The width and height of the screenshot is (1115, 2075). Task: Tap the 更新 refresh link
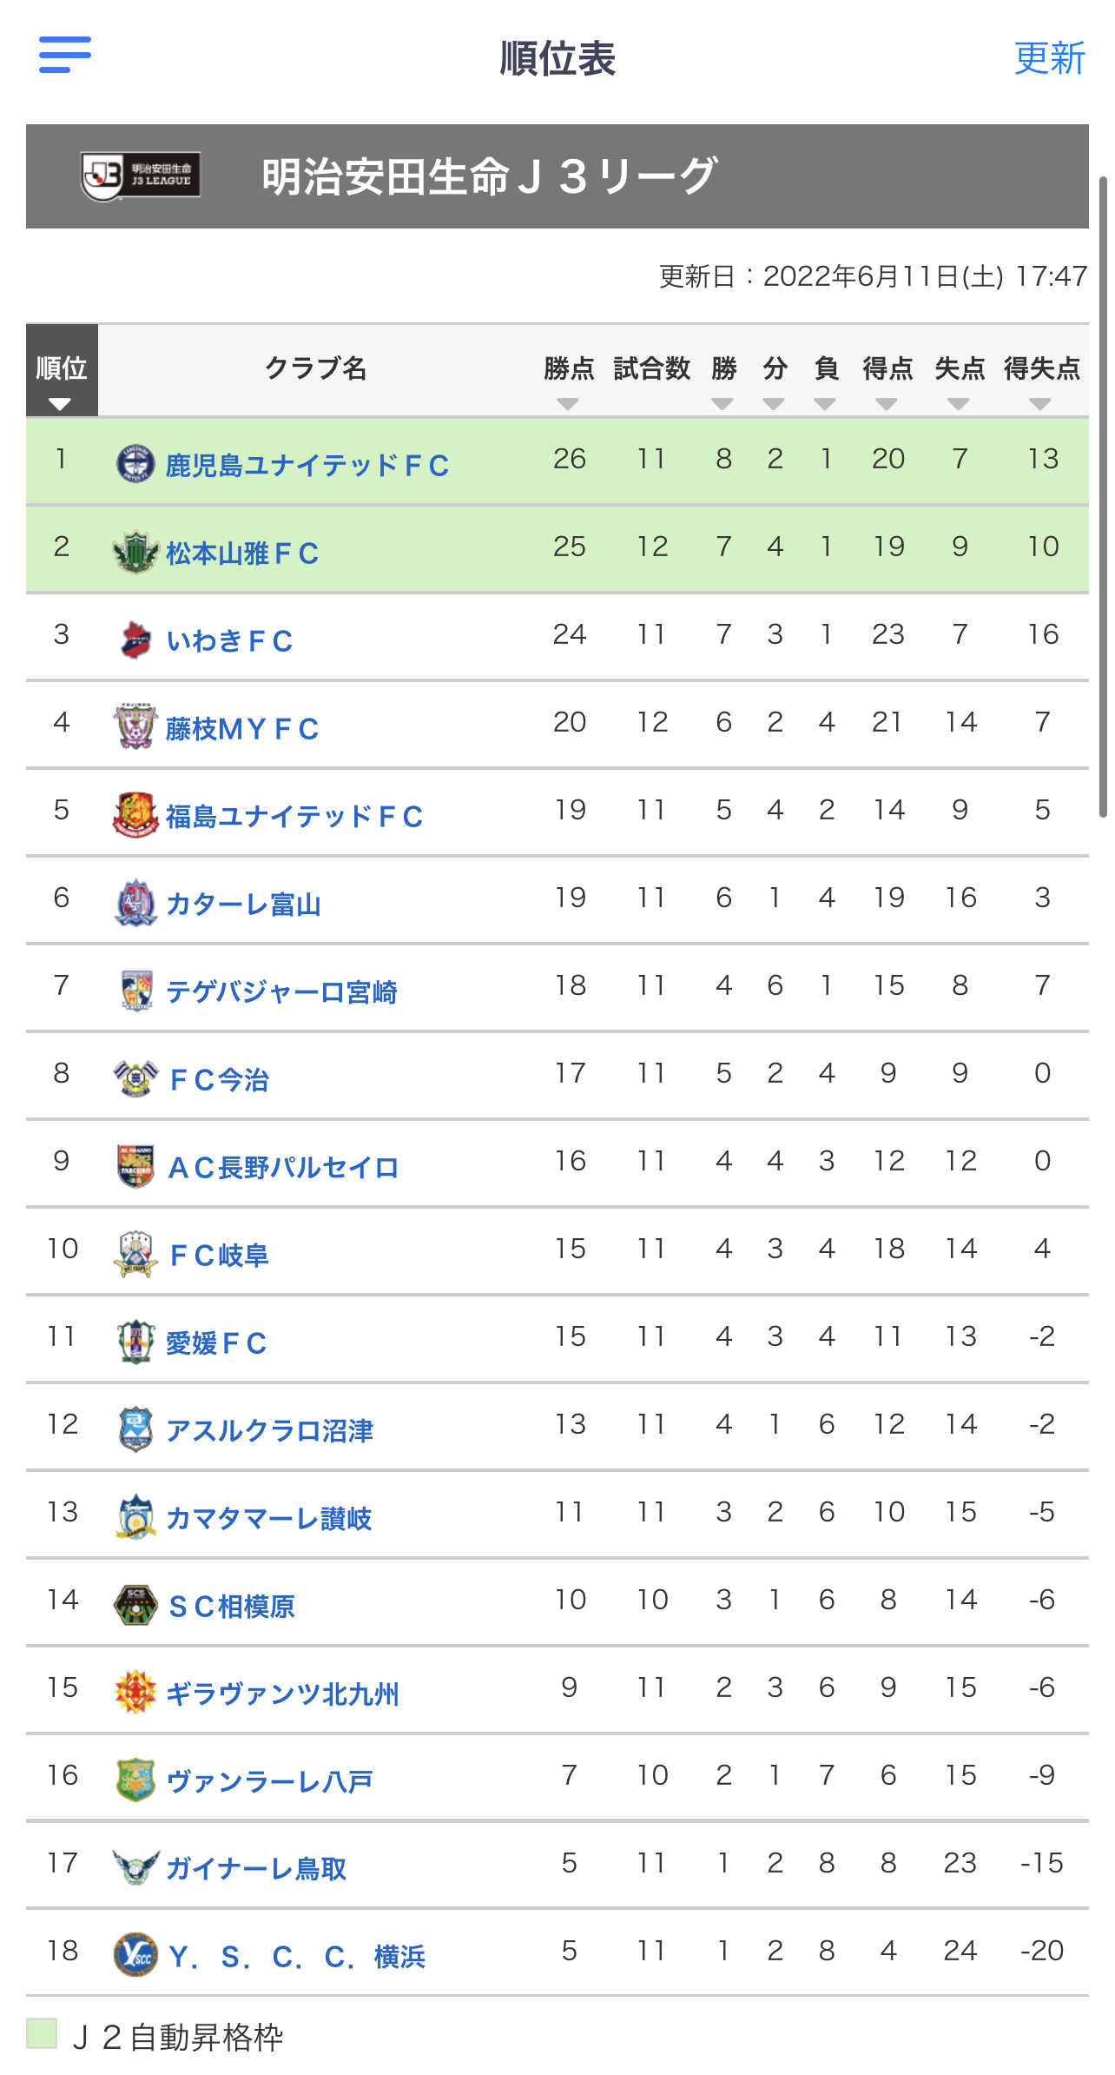click(1050, 58)
